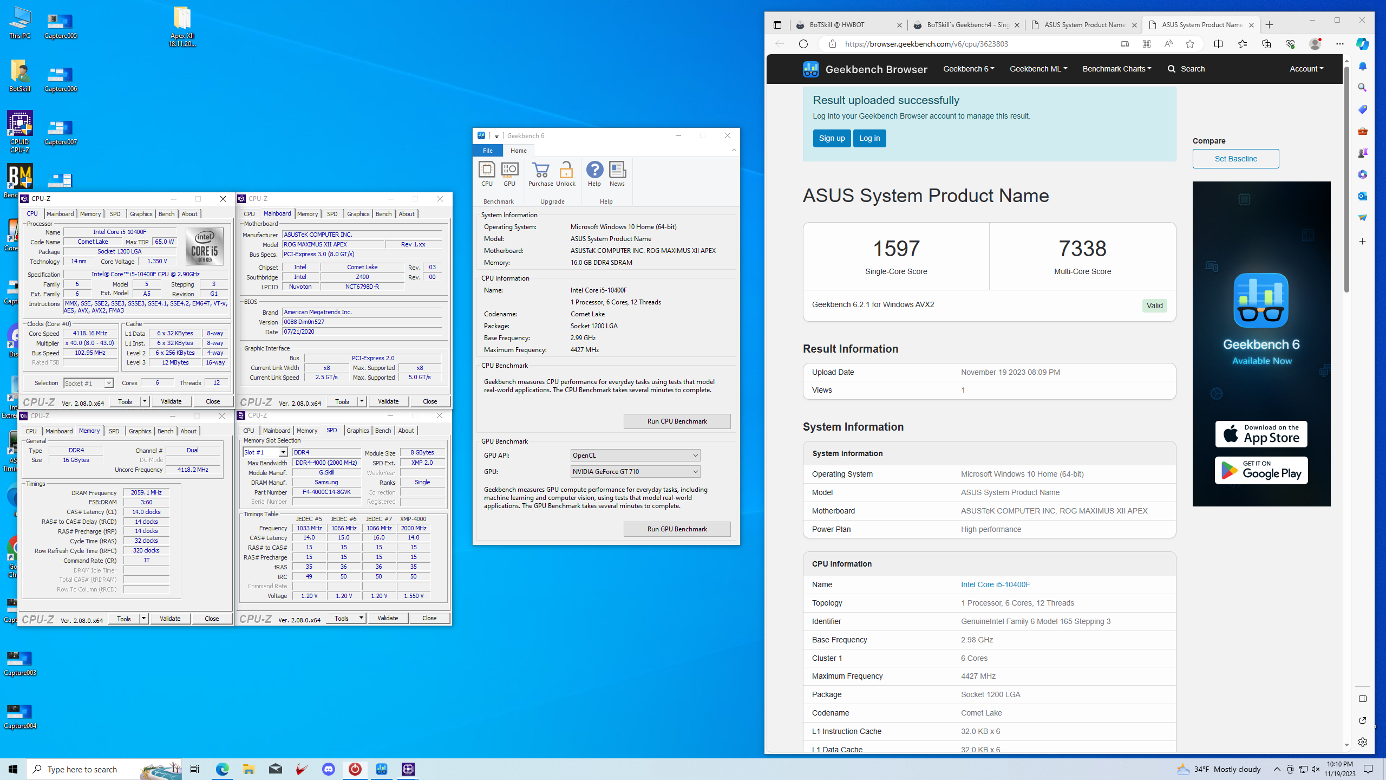
Task: Click the Mail app icon in taskbar
Action: tap(275, 769)
